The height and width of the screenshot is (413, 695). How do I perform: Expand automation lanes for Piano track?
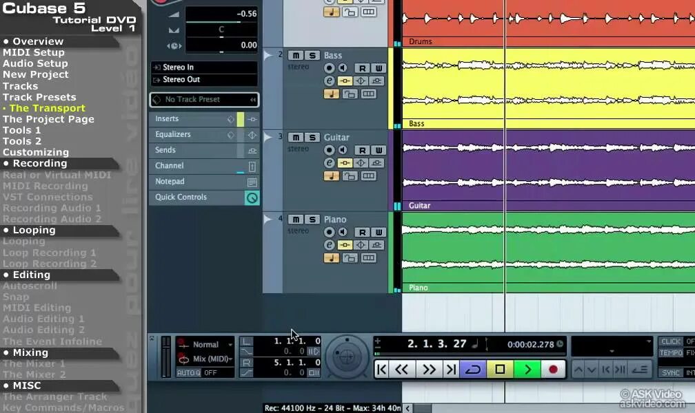point(268,219)
